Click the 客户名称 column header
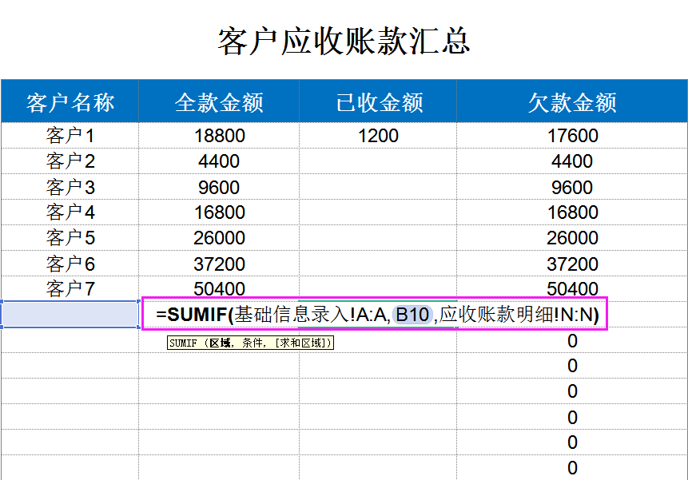 pyautogui.click(x=70, y=102)
